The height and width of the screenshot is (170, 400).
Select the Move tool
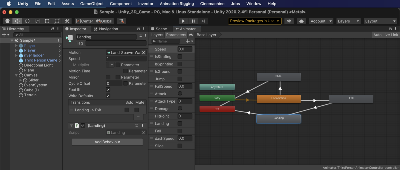coord(17,21)
